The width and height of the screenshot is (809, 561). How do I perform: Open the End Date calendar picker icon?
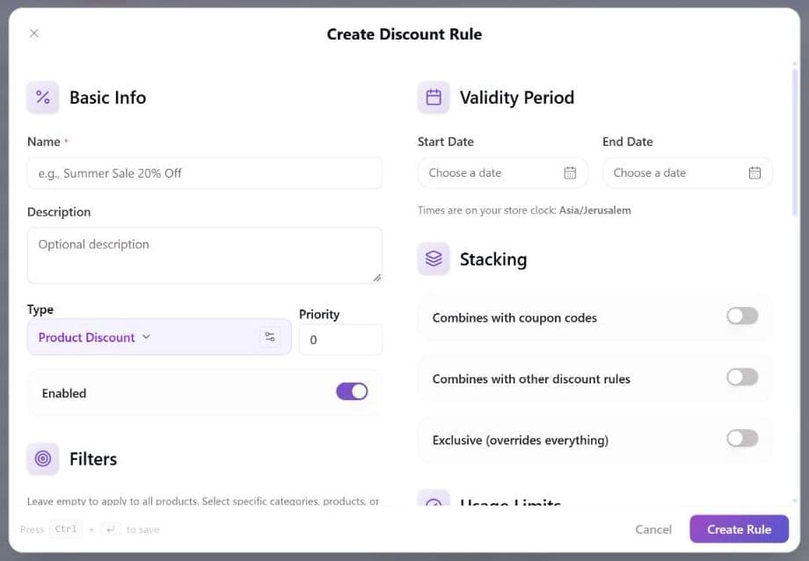(x=754, y=173)
